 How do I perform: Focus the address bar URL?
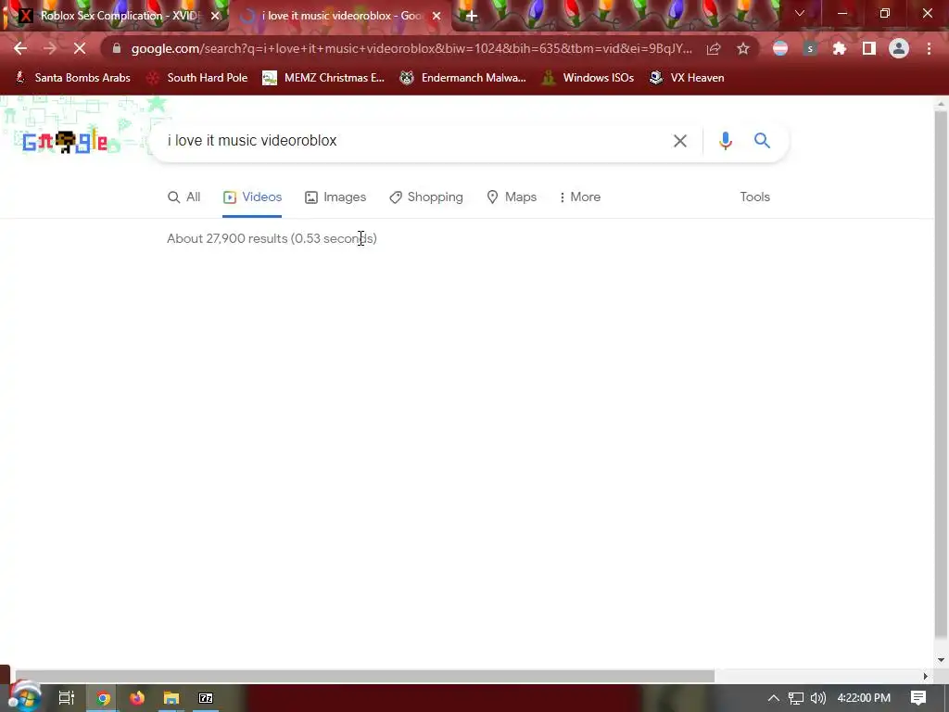[x=411, y=48]
